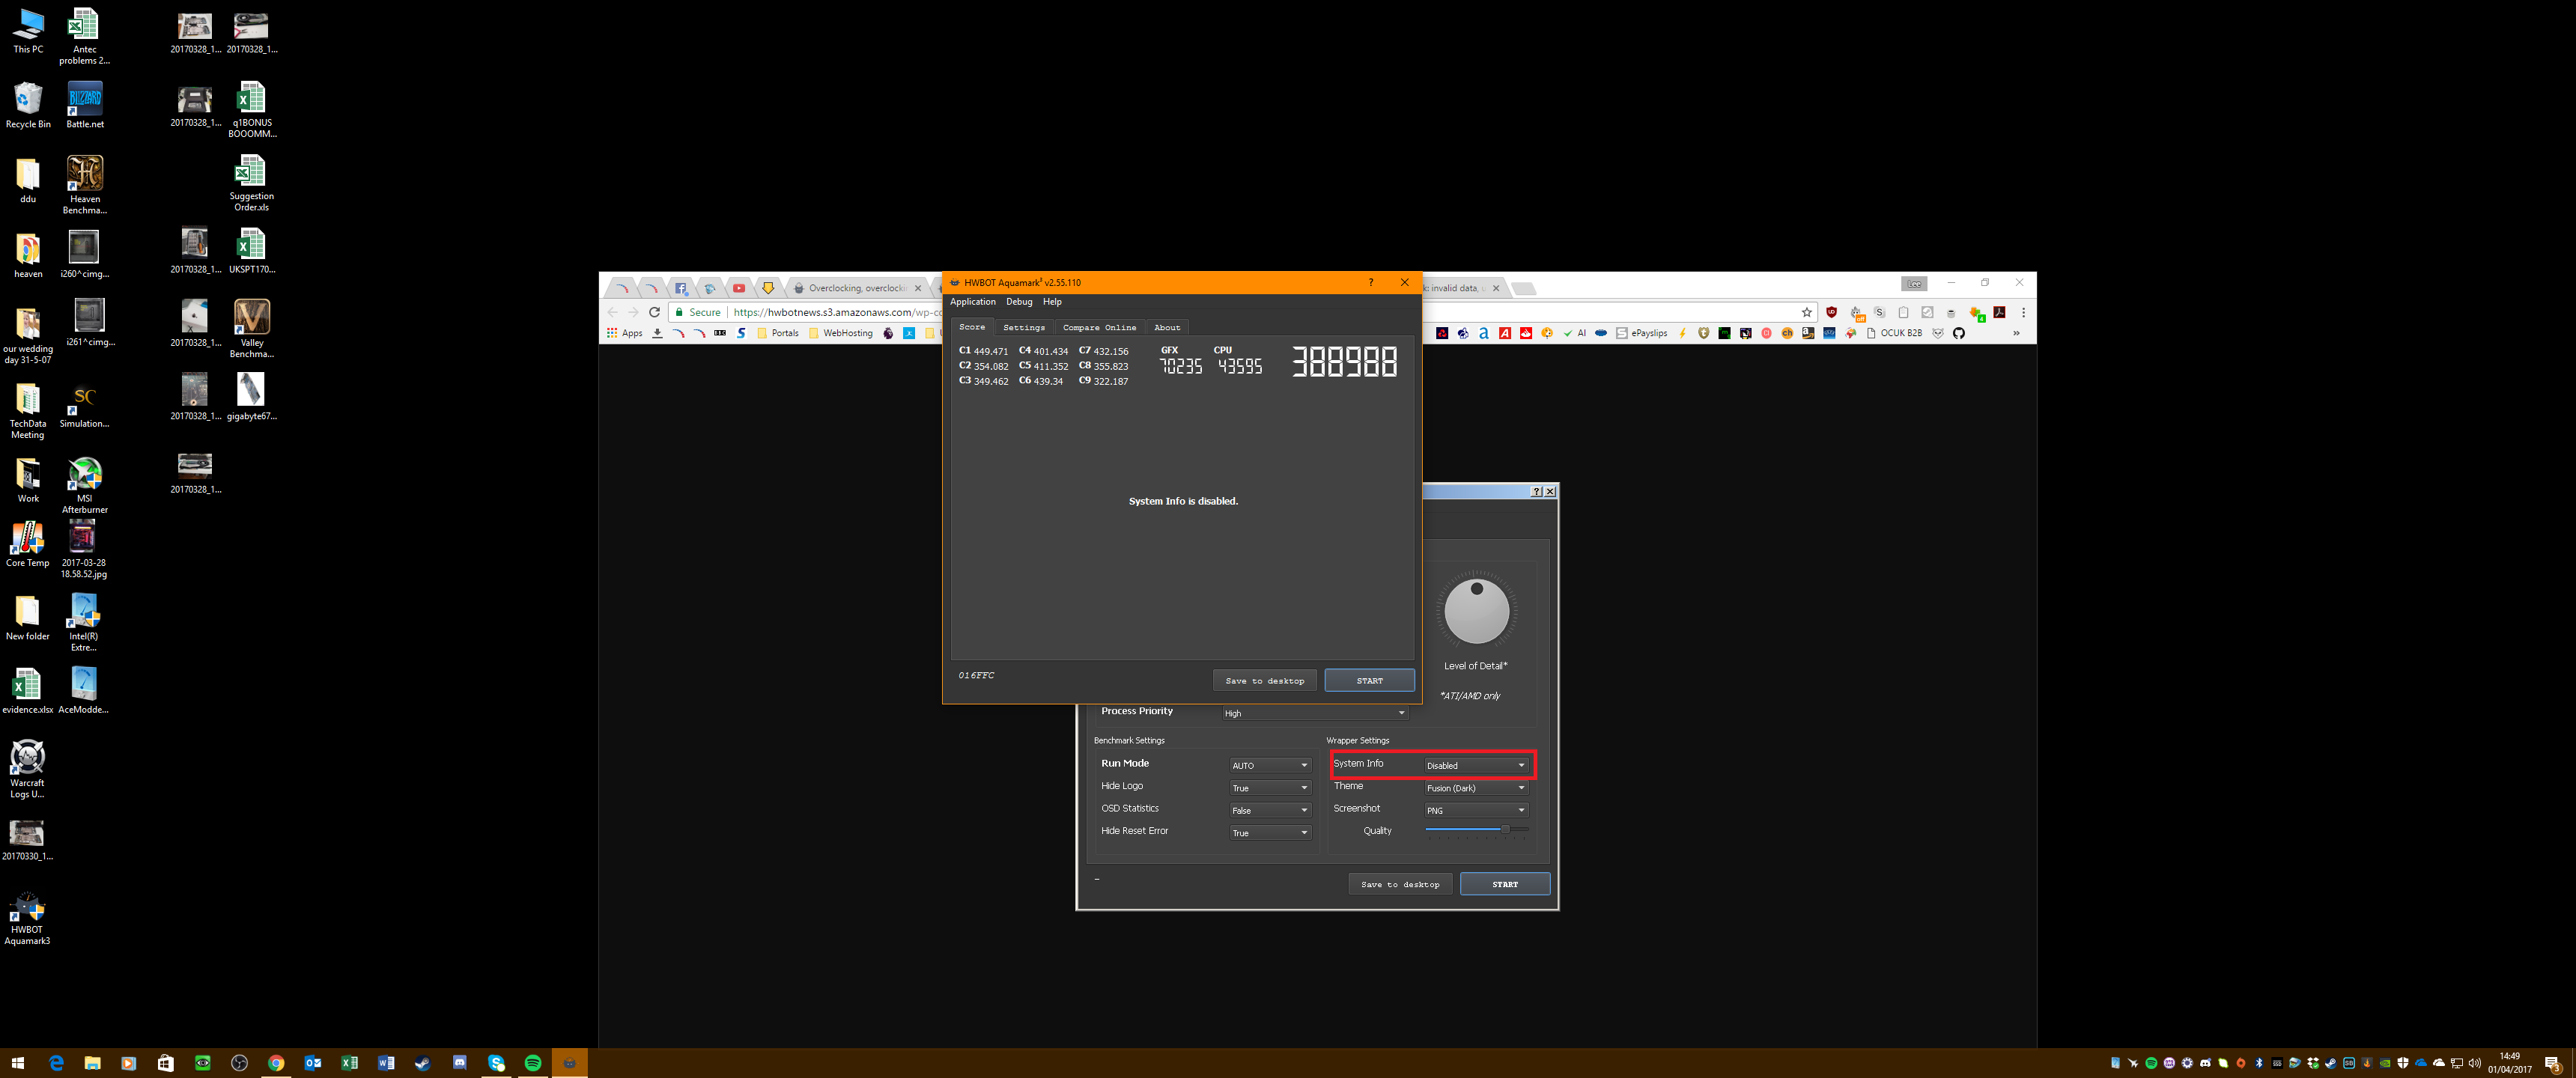Screen dimensions: 2576x1078
Task: Open Debug menu in Aquamark
Action: (x=1019, y=302)
